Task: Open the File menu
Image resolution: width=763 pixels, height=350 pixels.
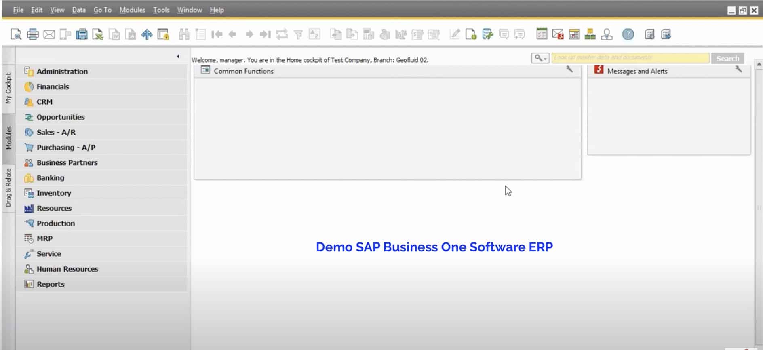Action: [18, 10]
